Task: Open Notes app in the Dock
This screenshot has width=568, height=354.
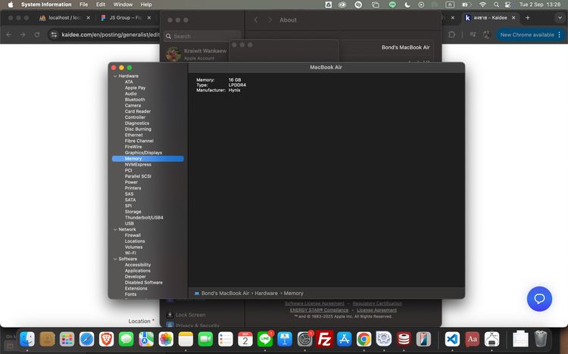Action: pos(186,339)
